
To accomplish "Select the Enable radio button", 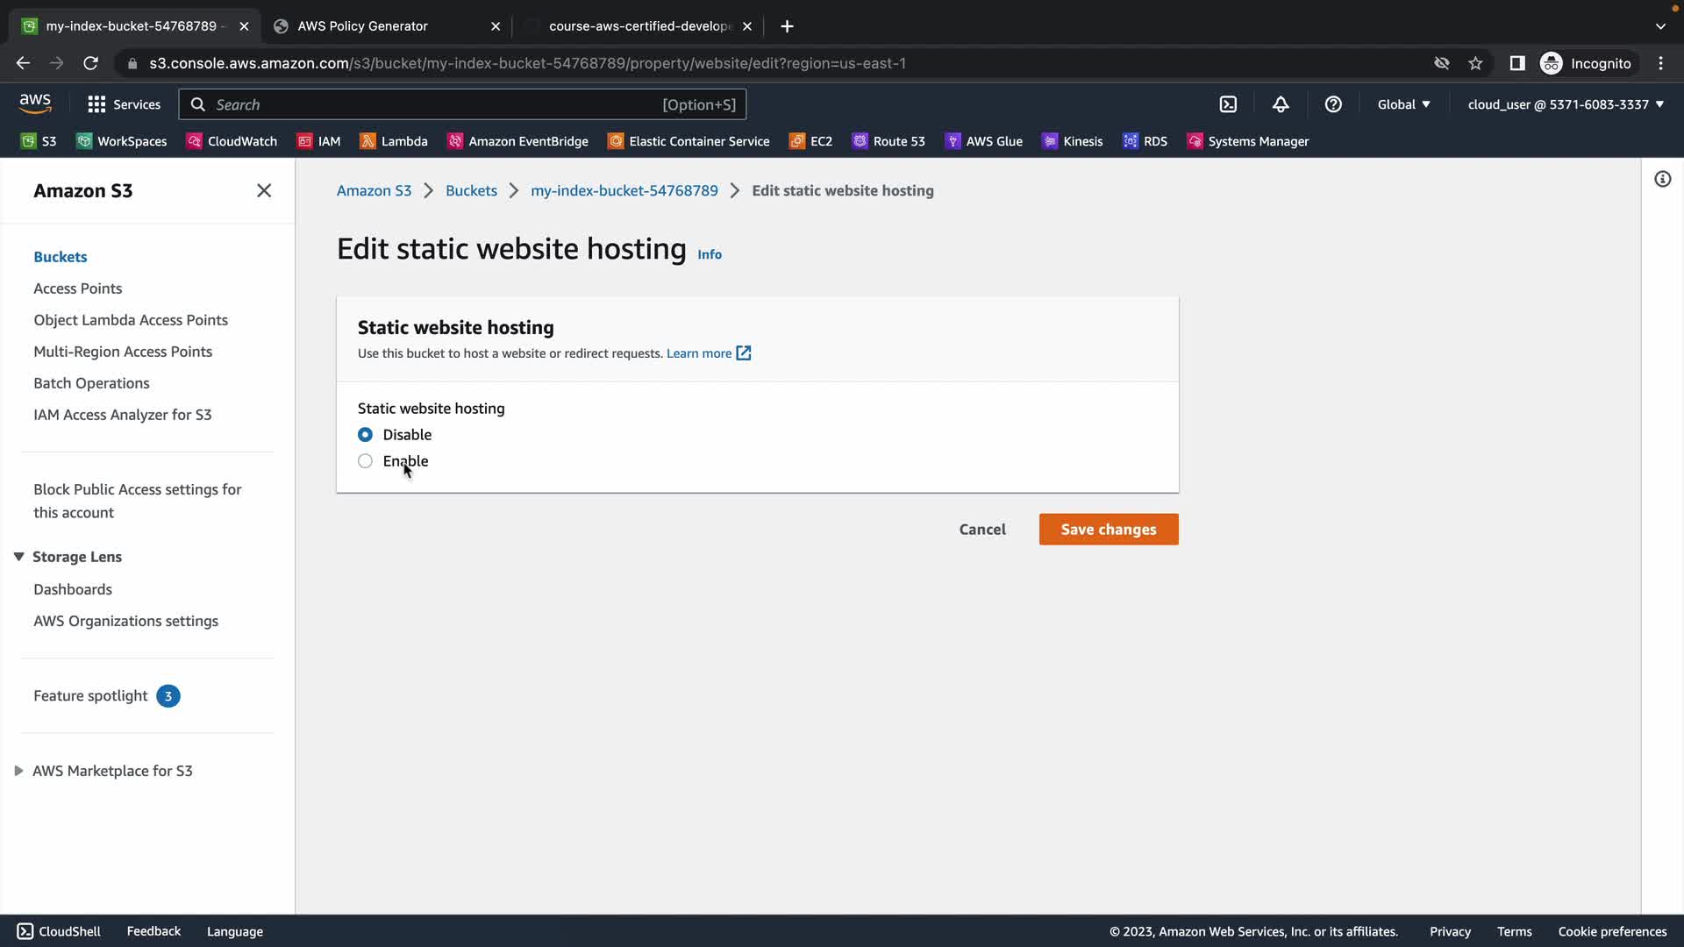I will (x=365, y=461).
